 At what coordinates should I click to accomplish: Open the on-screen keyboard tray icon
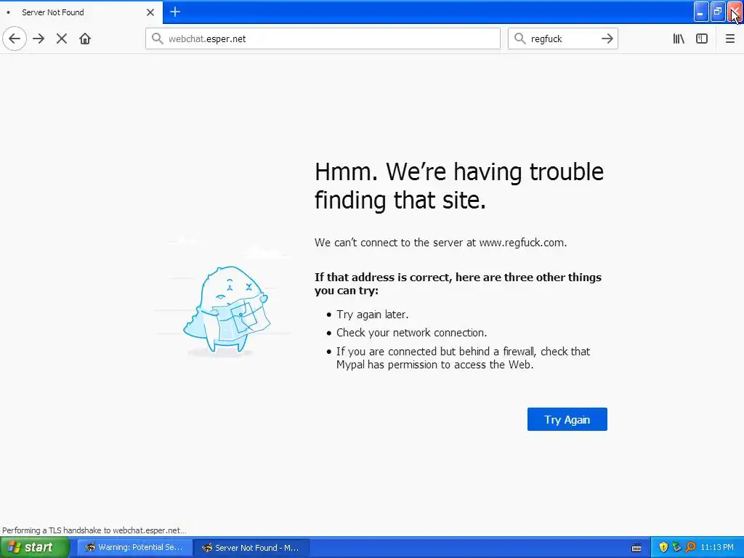(x=636, y=548)
